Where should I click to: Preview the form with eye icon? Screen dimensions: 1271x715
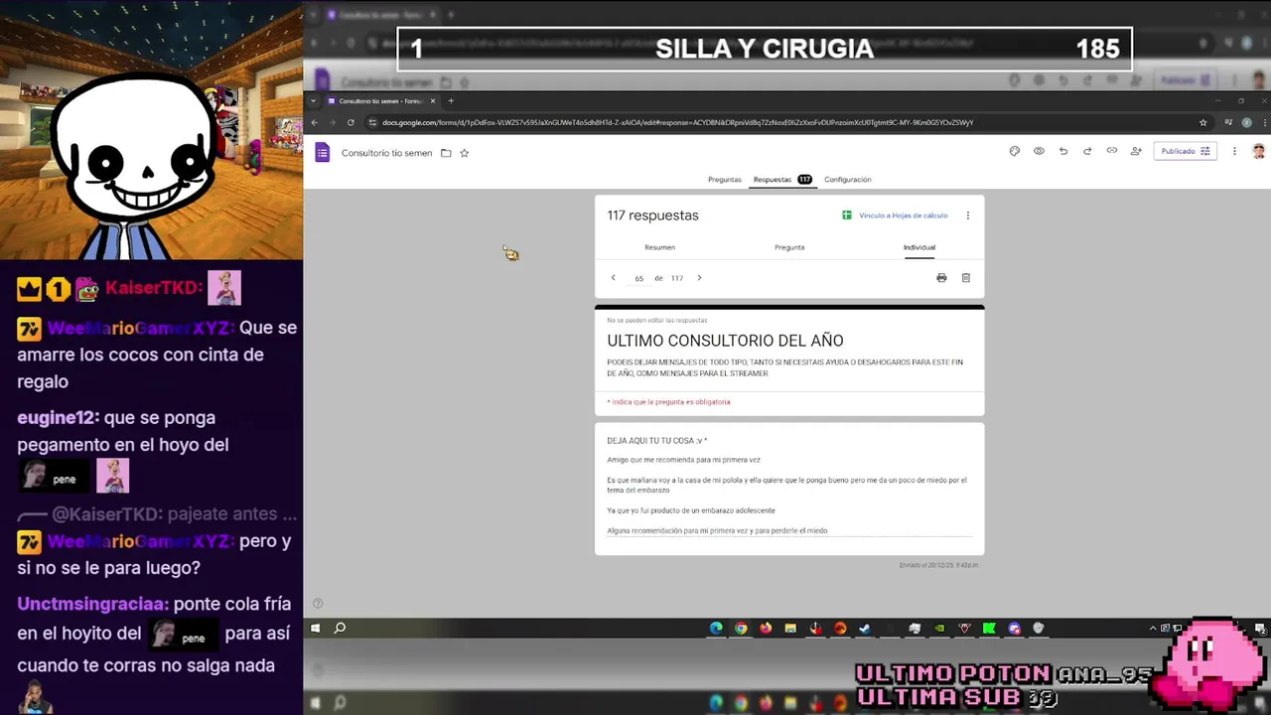1039,151
